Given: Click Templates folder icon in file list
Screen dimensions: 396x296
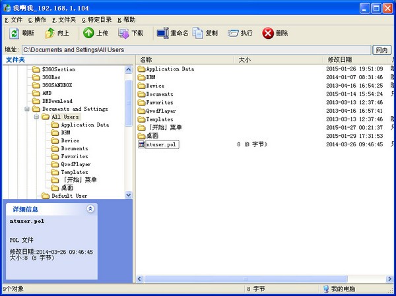Looking at the screenshot, I should pos(142,119).
